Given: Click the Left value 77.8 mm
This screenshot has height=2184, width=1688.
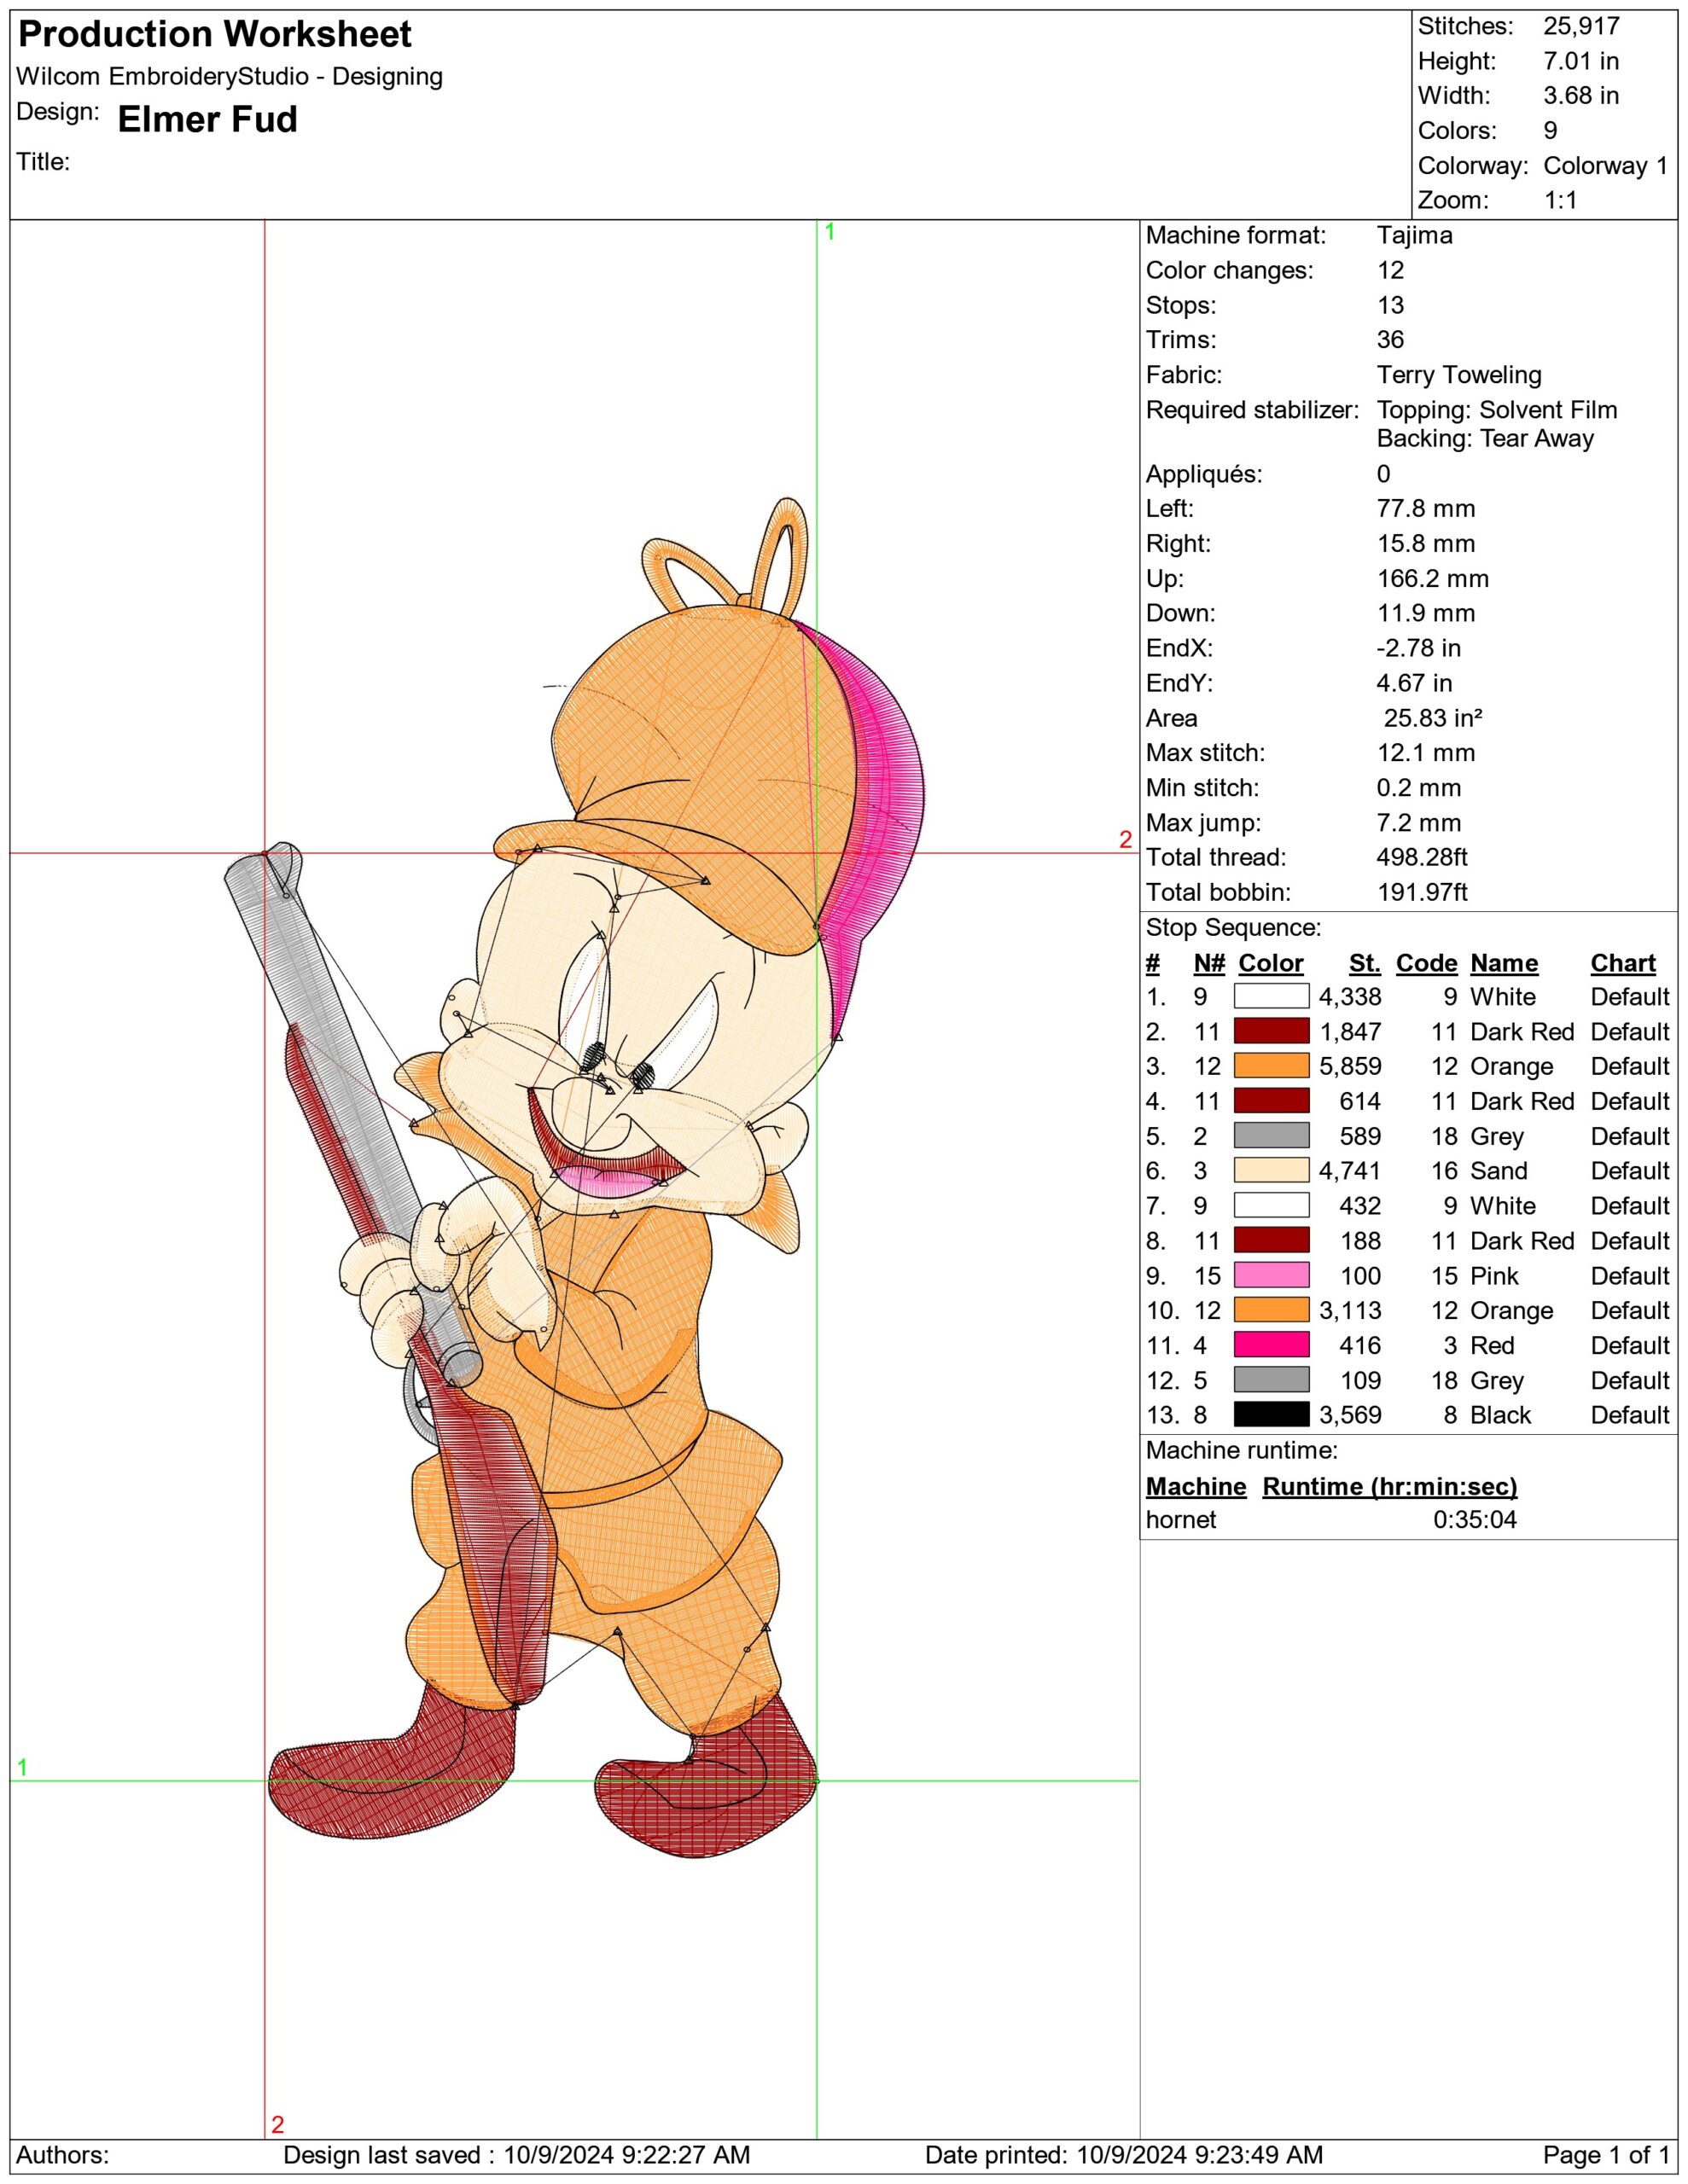Looking at the screenshot, I should (x=1426, y=509).
